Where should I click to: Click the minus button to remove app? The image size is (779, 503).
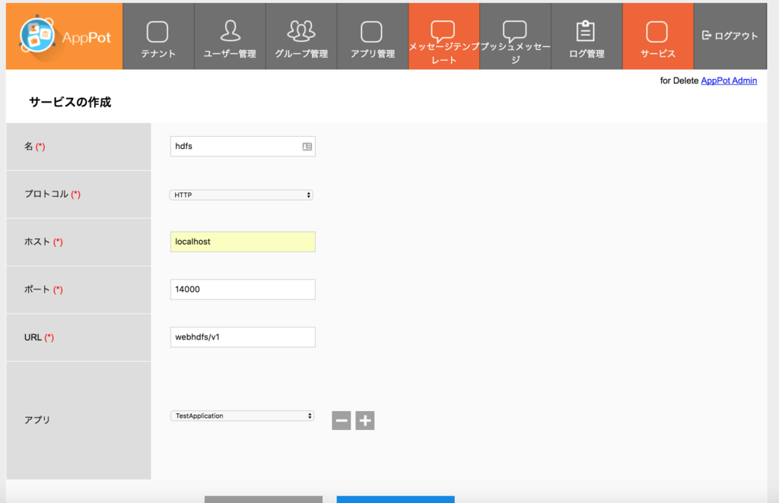[x=342, y=421]
